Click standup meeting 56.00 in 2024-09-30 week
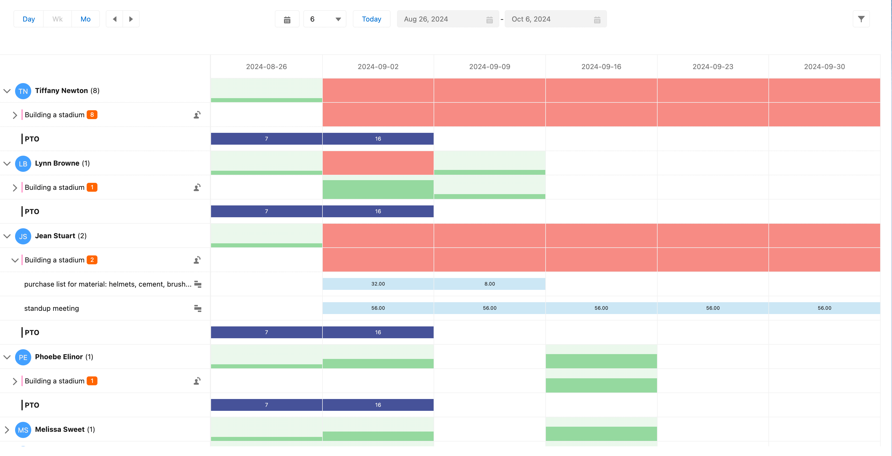 pyautogui.click(x=824, y=308)
